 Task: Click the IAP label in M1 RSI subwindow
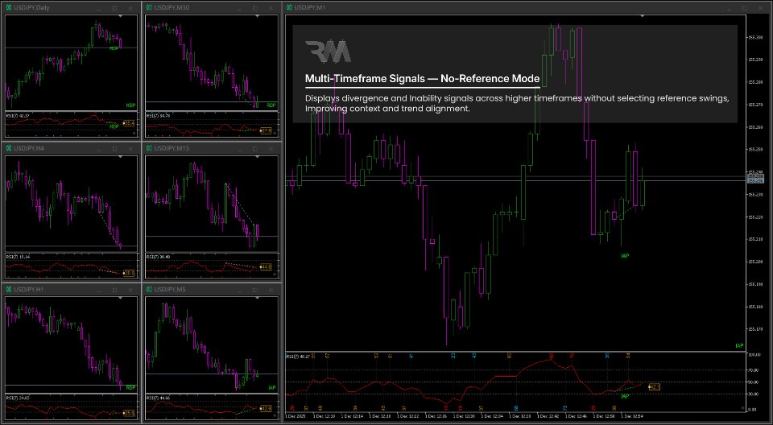tap(625, 396)
